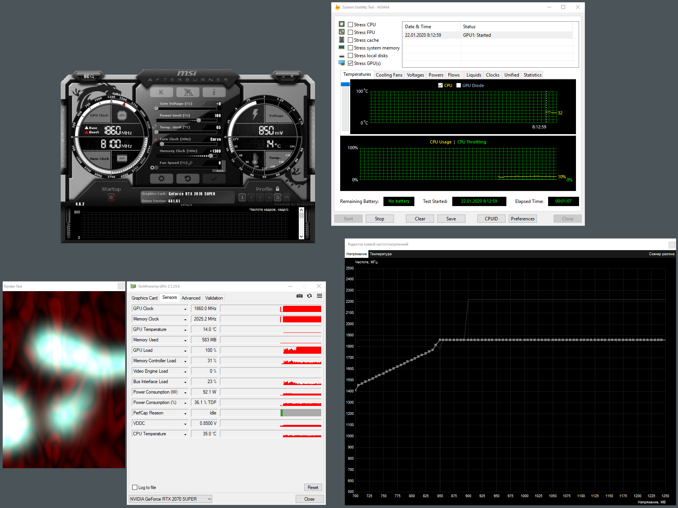Expand the VDDC sensor dropdown
The height and width of the screenshot is (508, 678).
[185, 424]
